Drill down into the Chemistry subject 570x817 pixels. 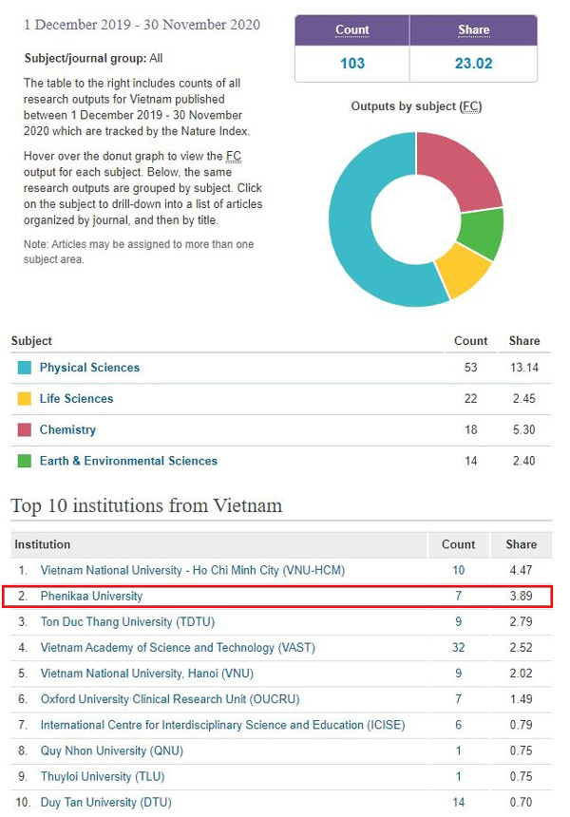[x=67, y=430]
